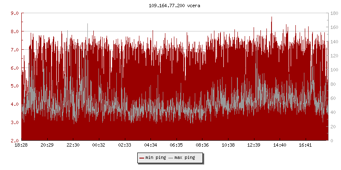
Task: Select the 22:30 x-axis time marker
Action: [73, 145]
